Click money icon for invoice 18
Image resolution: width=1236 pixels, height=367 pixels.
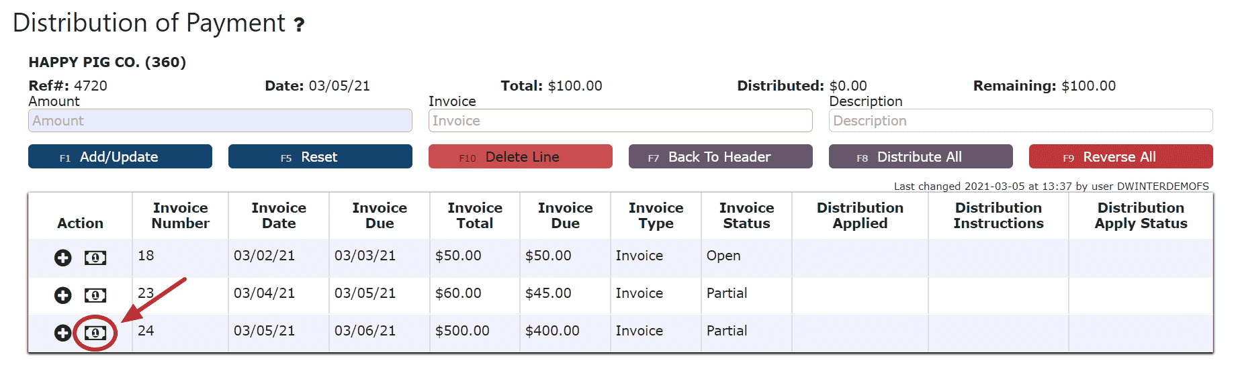pyautogui.click(x=95, y=258)
